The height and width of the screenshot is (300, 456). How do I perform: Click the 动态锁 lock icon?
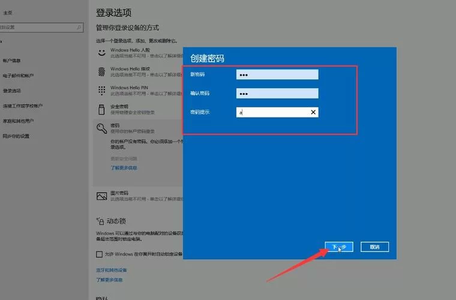point(100,221)
